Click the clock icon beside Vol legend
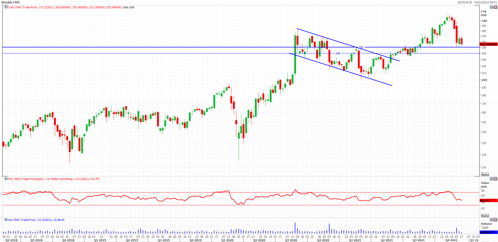 (6, 220)
